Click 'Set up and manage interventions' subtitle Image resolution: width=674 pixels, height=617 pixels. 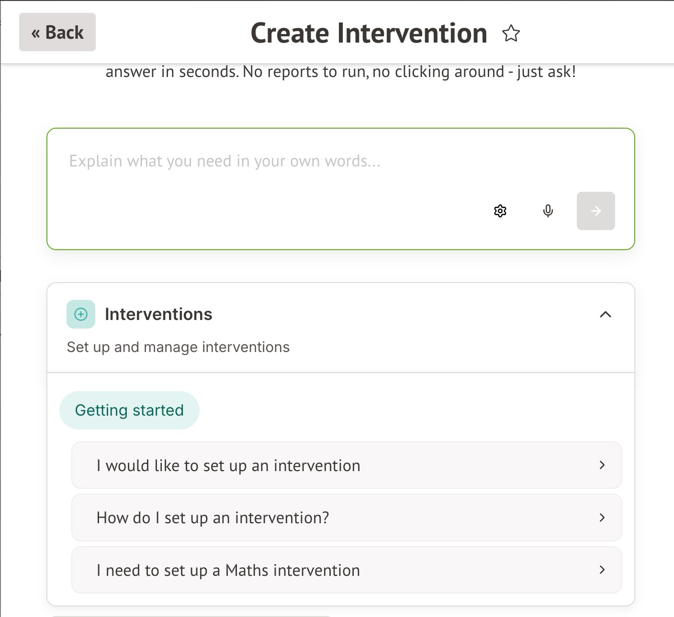coord(178,347)
